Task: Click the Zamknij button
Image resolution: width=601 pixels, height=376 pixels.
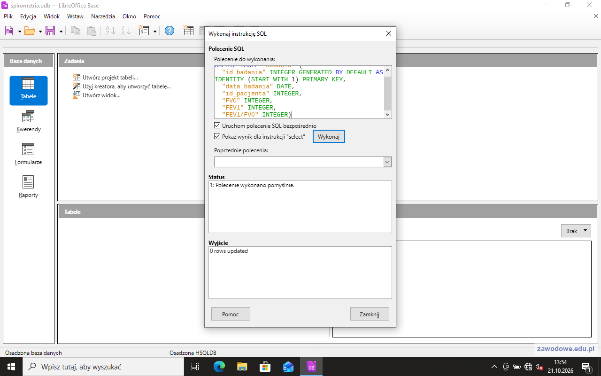Action: pyautogui.click(x=370, y=314)
